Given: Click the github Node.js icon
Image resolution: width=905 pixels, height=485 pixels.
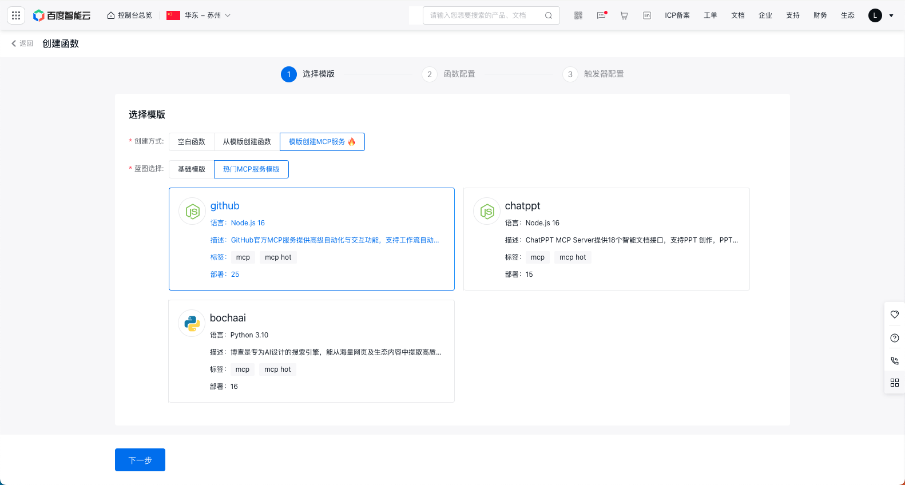Looking at the screenshot, I should 192,212.
